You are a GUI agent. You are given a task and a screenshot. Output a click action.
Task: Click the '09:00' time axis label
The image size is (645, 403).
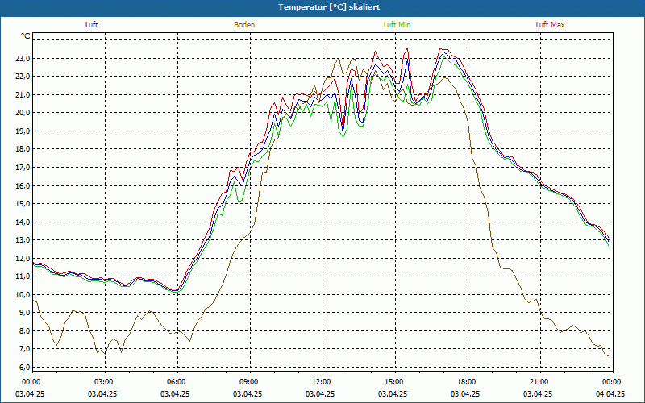(250, 382)
